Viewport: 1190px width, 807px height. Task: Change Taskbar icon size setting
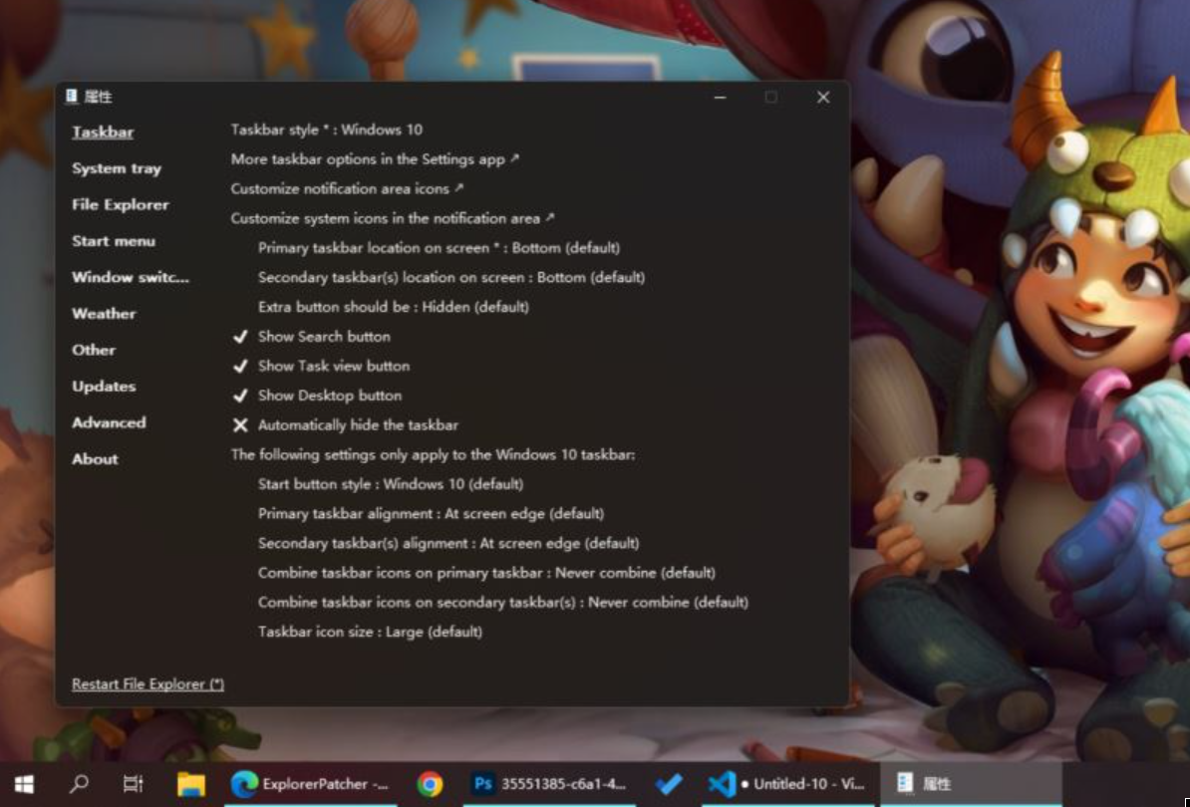[x=371, y=632]
